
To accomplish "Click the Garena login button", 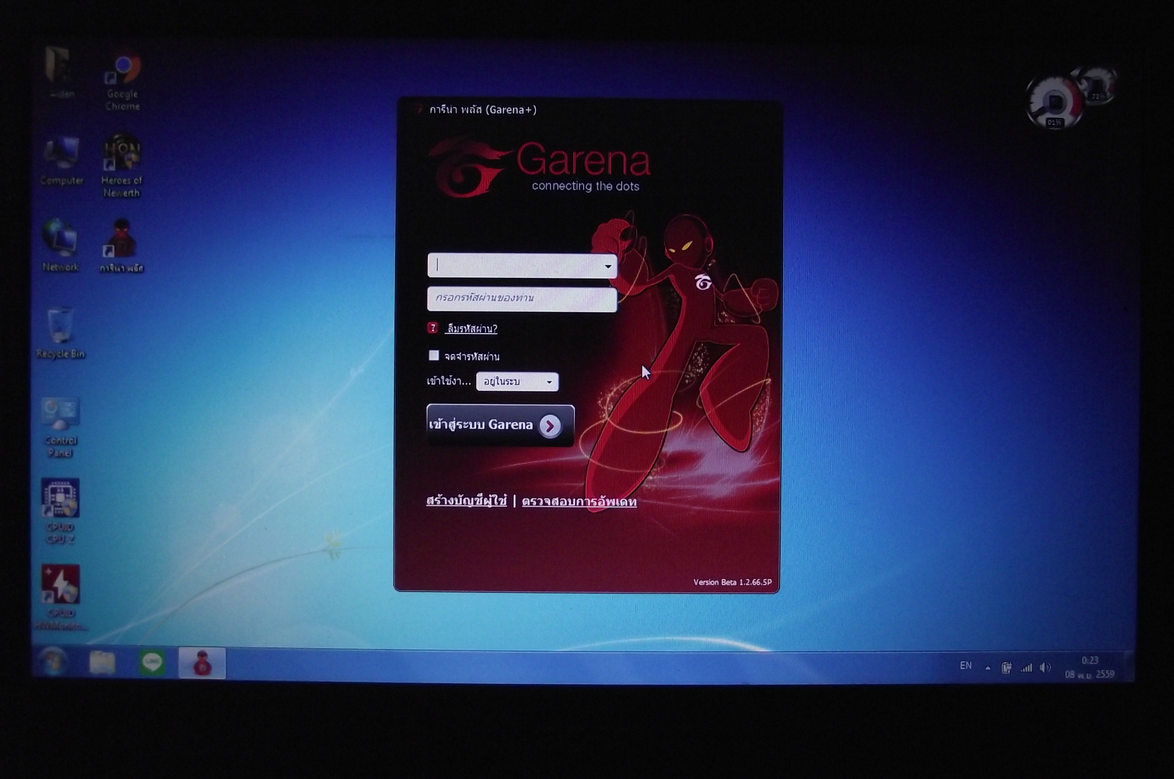I will (500, 425).
